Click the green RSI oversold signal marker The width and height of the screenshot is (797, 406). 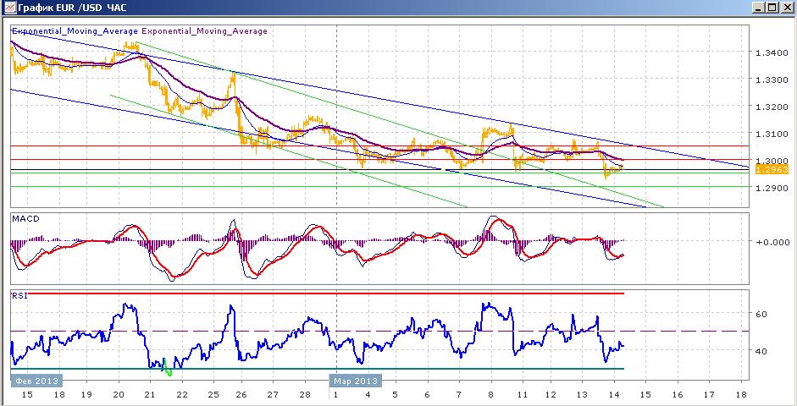(167, 368)
